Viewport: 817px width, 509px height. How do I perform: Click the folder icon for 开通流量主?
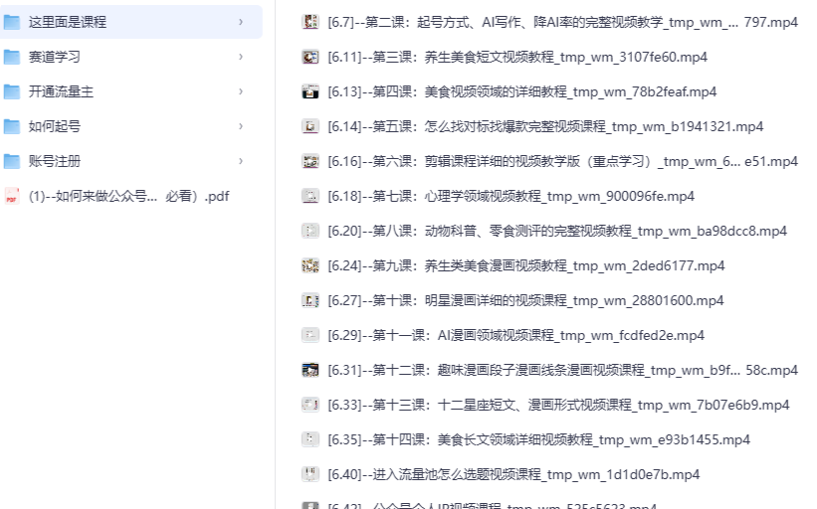[12, 91]
